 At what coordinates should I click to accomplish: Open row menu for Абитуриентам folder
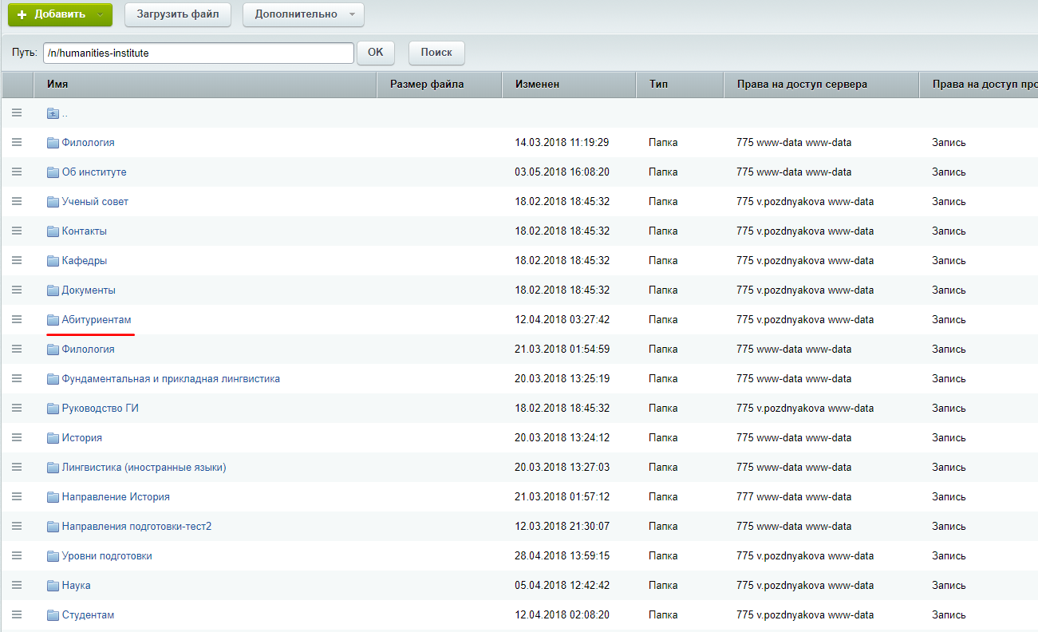point(17,319)
